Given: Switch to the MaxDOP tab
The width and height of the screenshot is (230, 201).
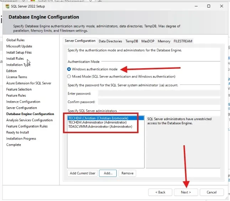Looking at the screenshot, I should pos(148,41).
